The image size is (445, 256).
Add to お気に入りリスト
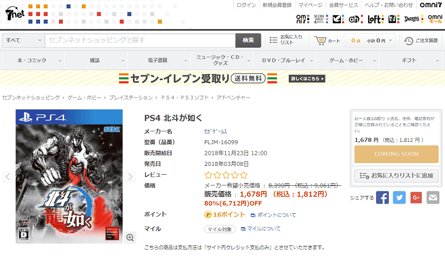[396, 176]
